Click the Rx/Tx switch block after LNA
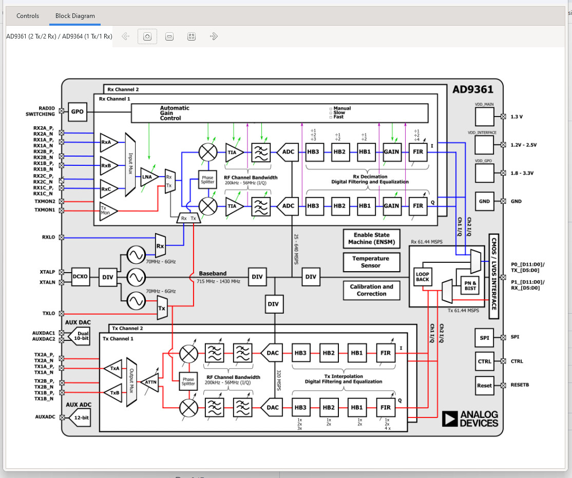This screenshot has height=478, width=572. 169,181
